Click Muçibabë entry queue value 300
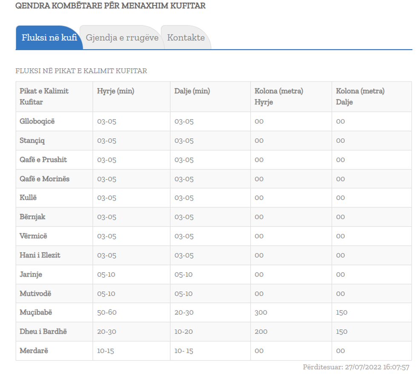 tap(261, 313)
